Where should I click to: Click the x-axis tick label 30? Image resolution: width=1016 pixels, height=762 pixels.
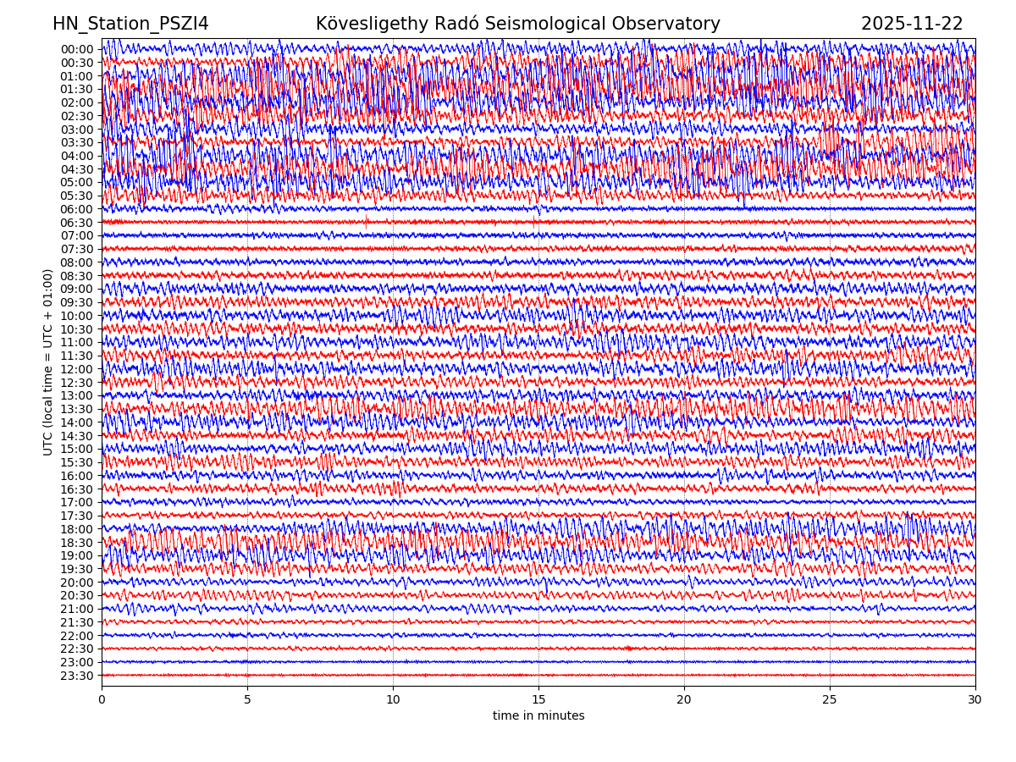tap(975, 699)
